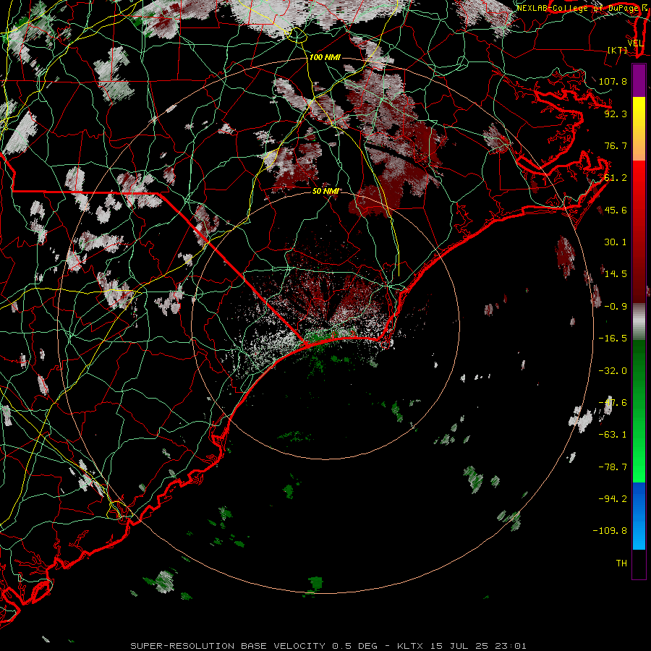Click the 76.7 velocity scale value
The width and height of the screenshot is (651, 651).
coord(616,145)
